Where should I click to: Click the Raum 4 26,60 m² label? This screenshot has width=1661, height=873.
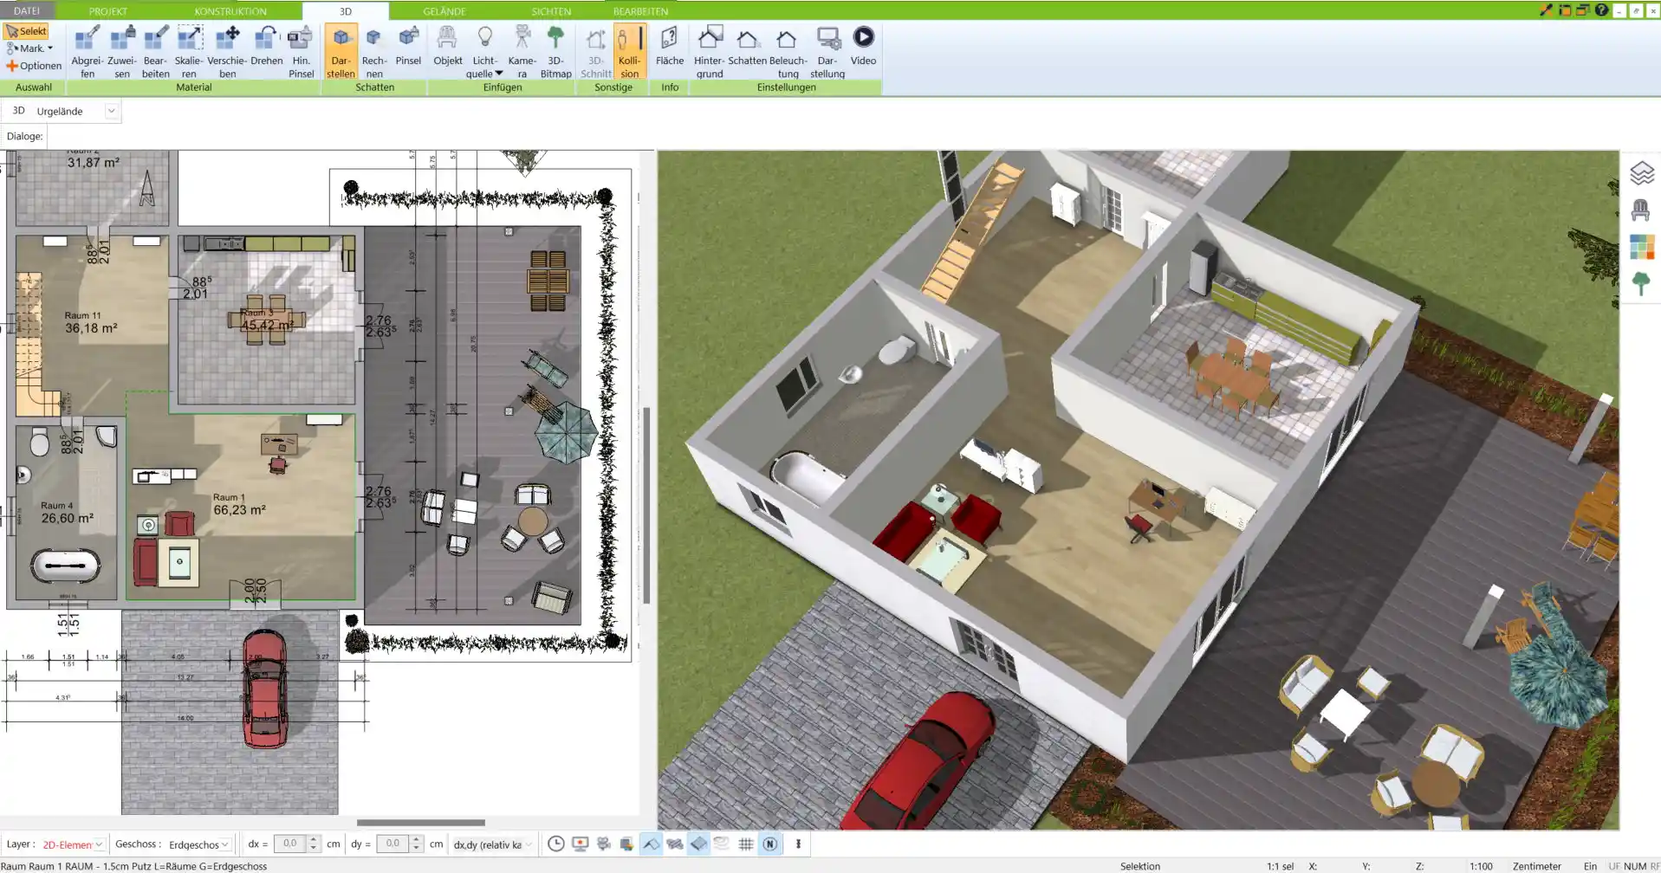[67, 512]
